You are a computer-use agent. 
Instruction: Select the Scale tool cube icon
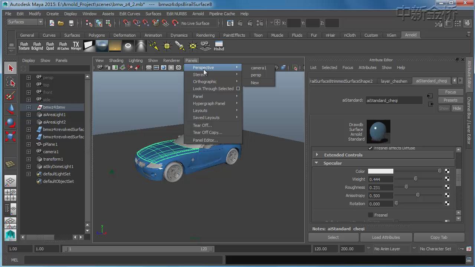point(10,136)
